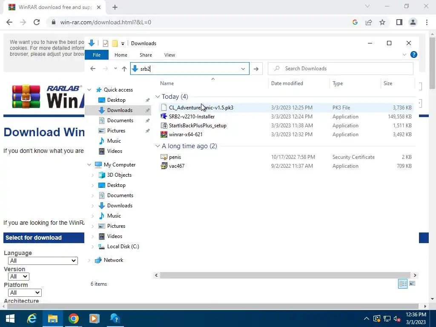Bookmark this page with star icon
This screenshot has width=436, height=327.
[382, 22]
